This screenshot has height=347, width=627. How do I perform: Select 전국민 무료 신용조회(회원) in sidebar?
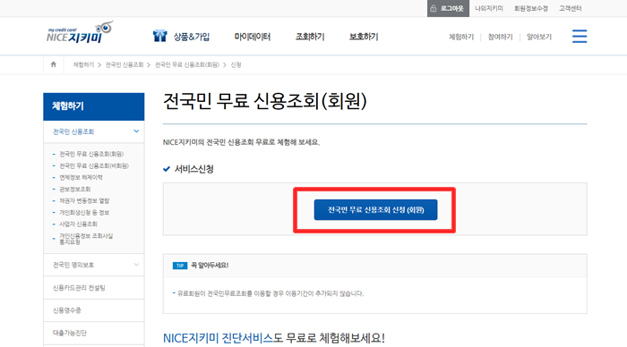pyautogui.click(x=91, y=154)
